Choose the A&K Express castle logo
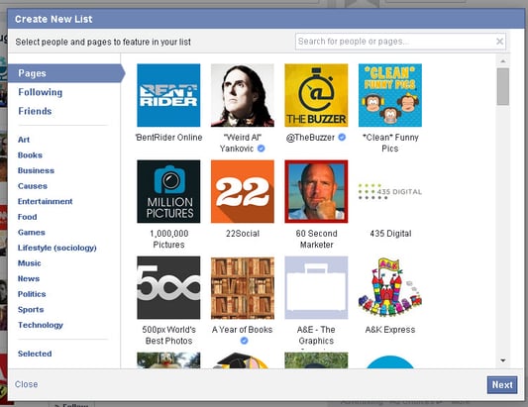 (x=390, y=288)
